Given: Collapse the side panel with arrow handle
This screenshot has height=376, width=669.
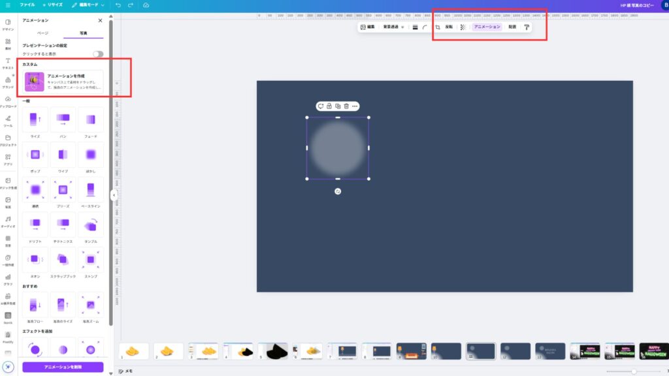Looking at the screenshot, I should click(x=114, y=195).
